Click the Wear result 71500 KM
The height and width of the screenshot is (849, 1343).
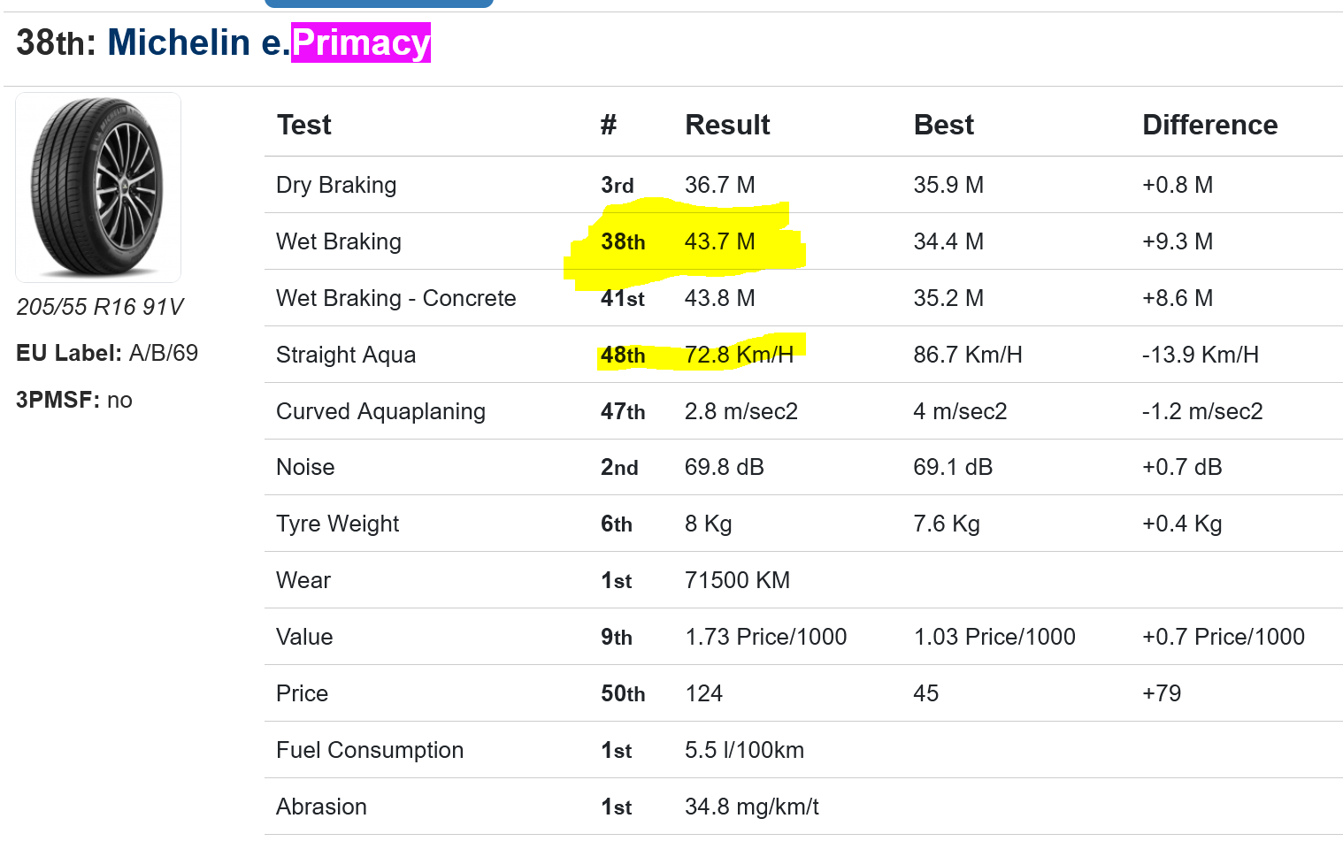[x=738, y=580]
